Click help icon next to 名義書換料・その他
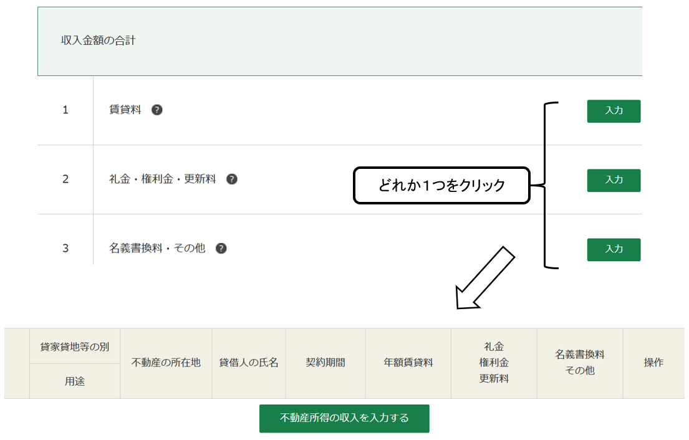The width and height of the screenshot is (689, 440). 221,249
